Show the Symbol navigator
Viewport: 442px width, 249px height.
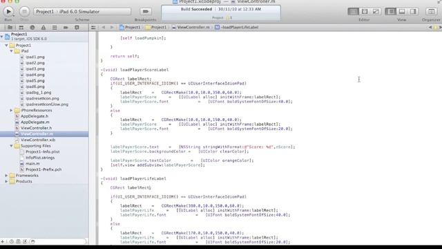[21, 28]
